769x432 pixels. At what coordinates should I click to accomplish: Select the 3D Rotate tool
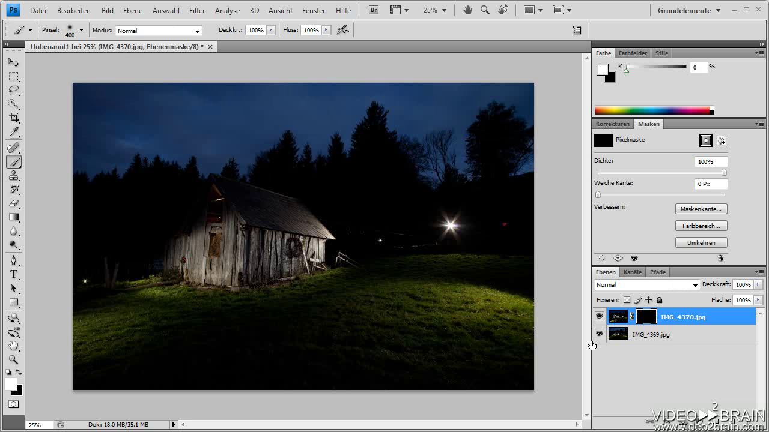(13, 318)
